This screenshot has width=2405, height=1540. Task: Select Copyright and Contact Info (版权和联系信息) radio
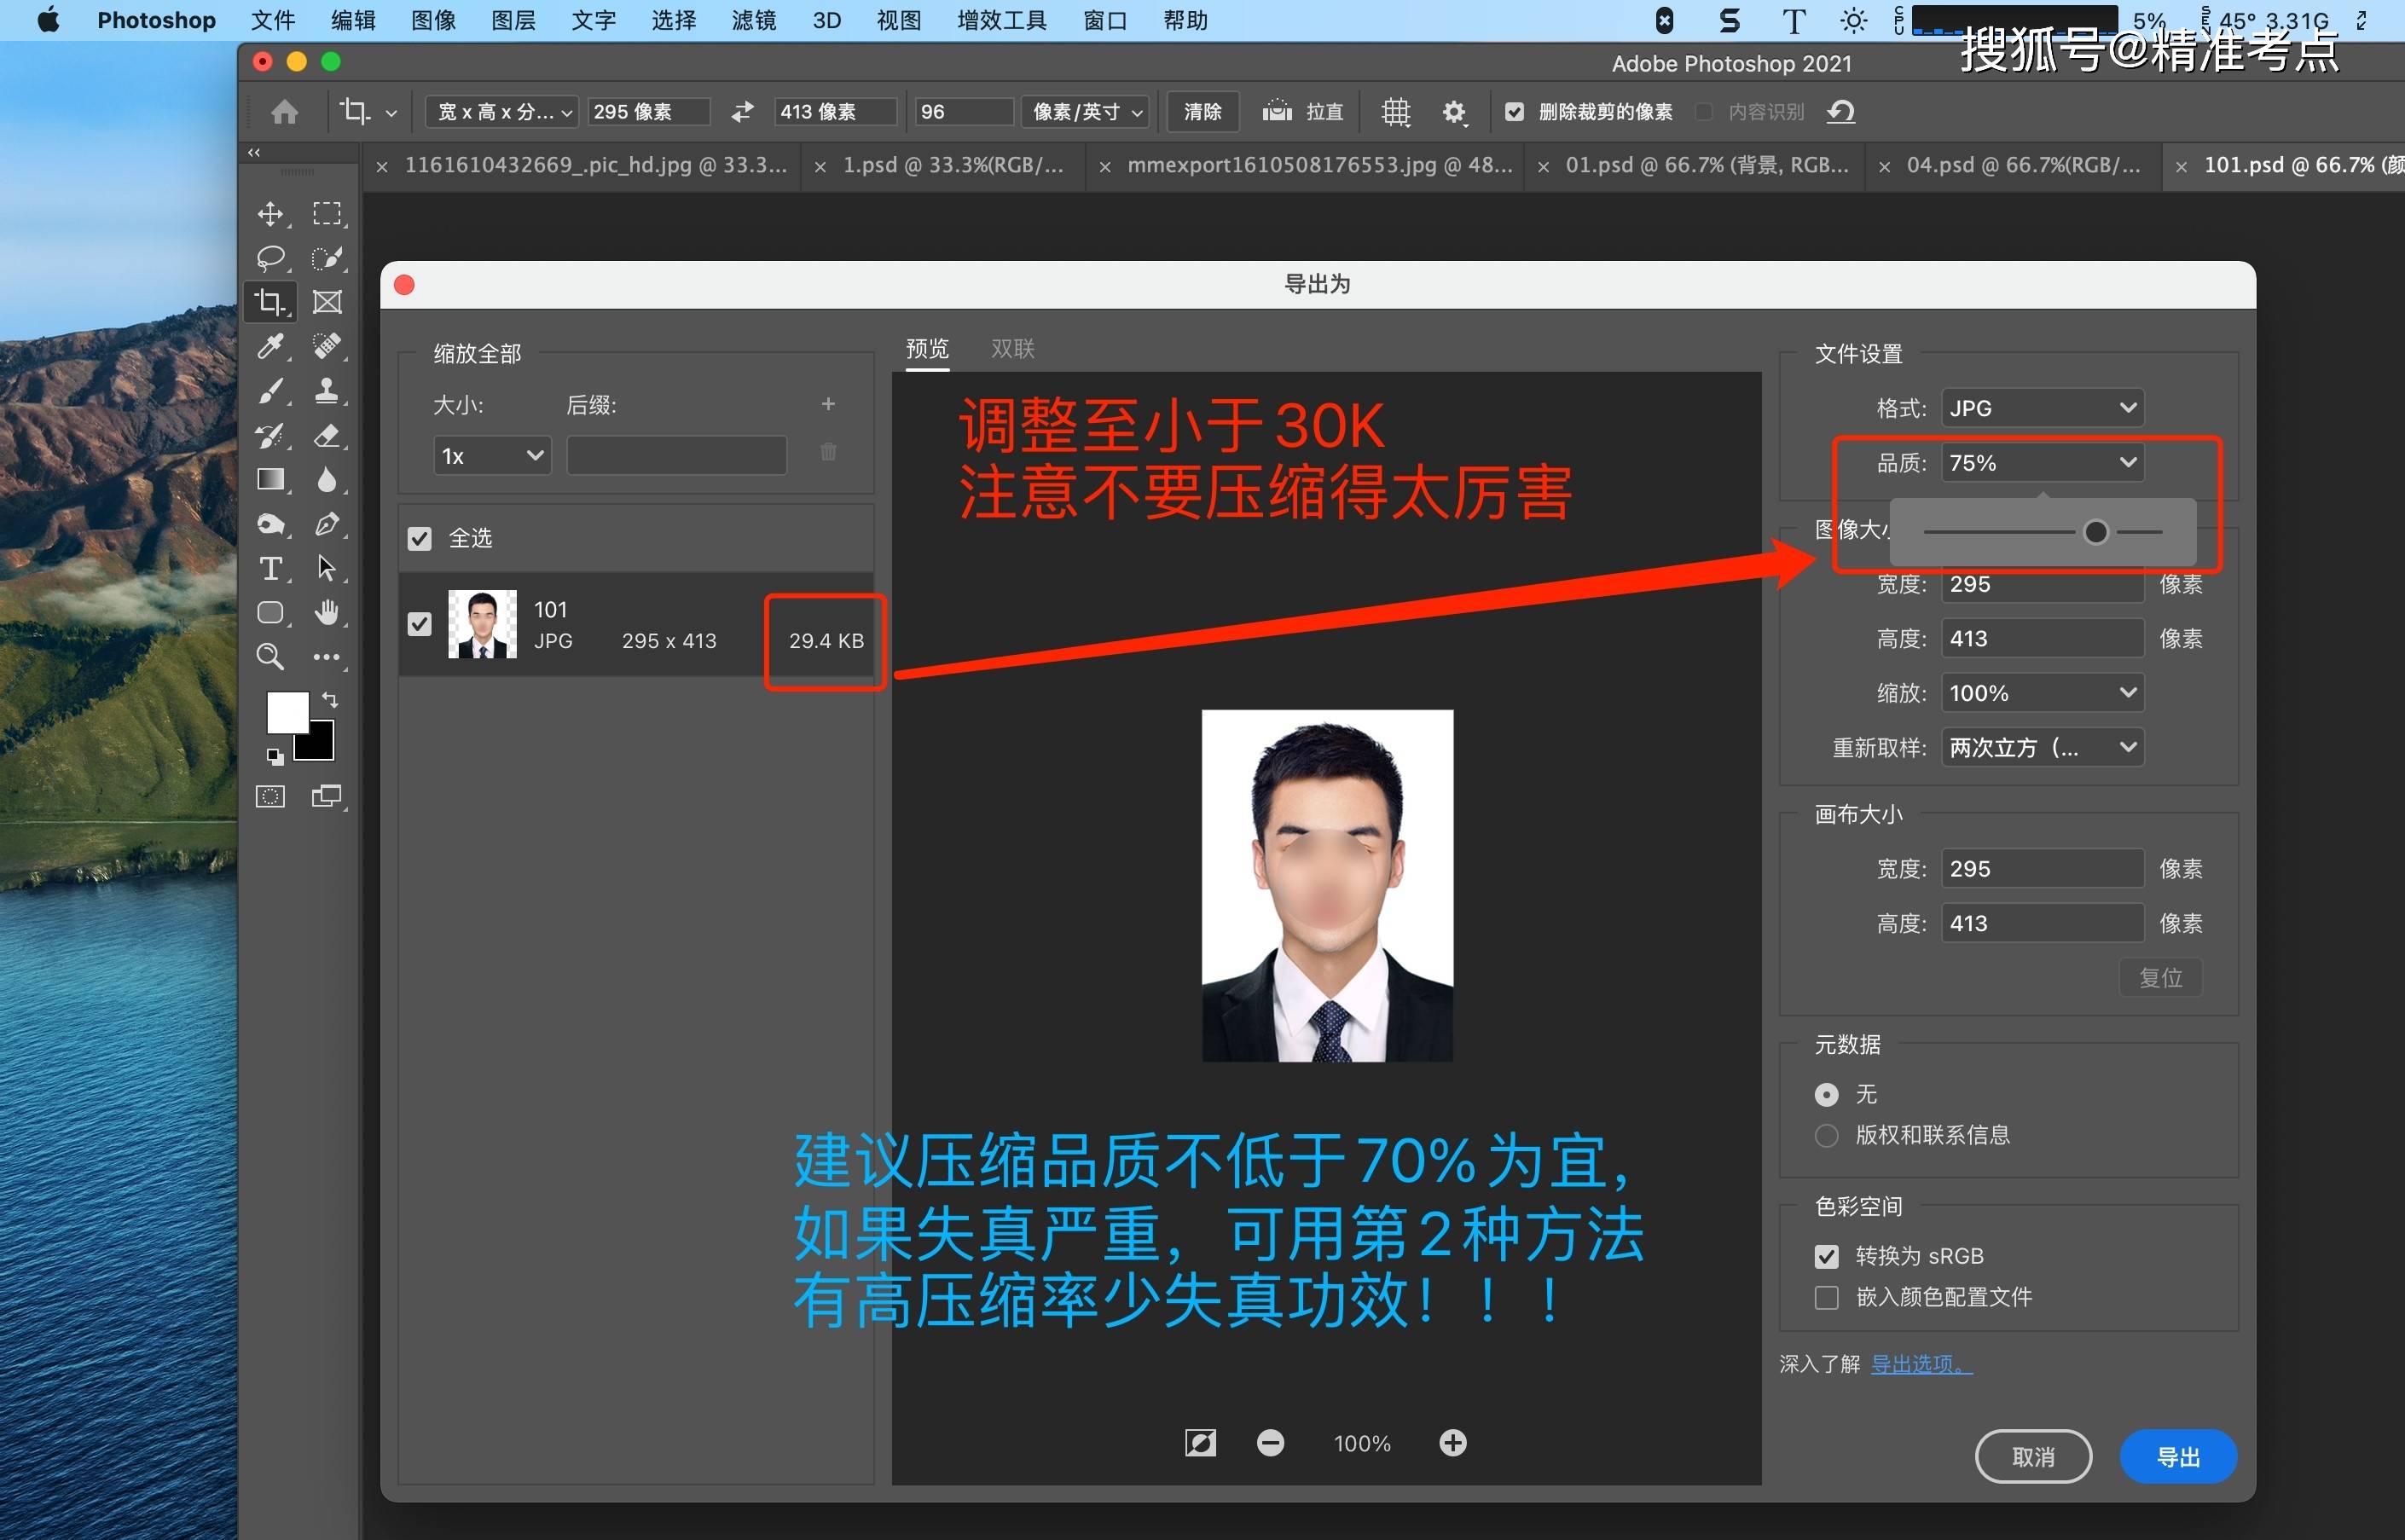tap(1826, 1135)
